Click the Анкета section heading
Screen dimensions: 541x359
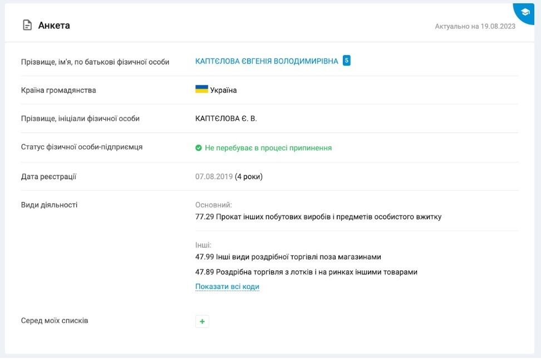(54, 26)
